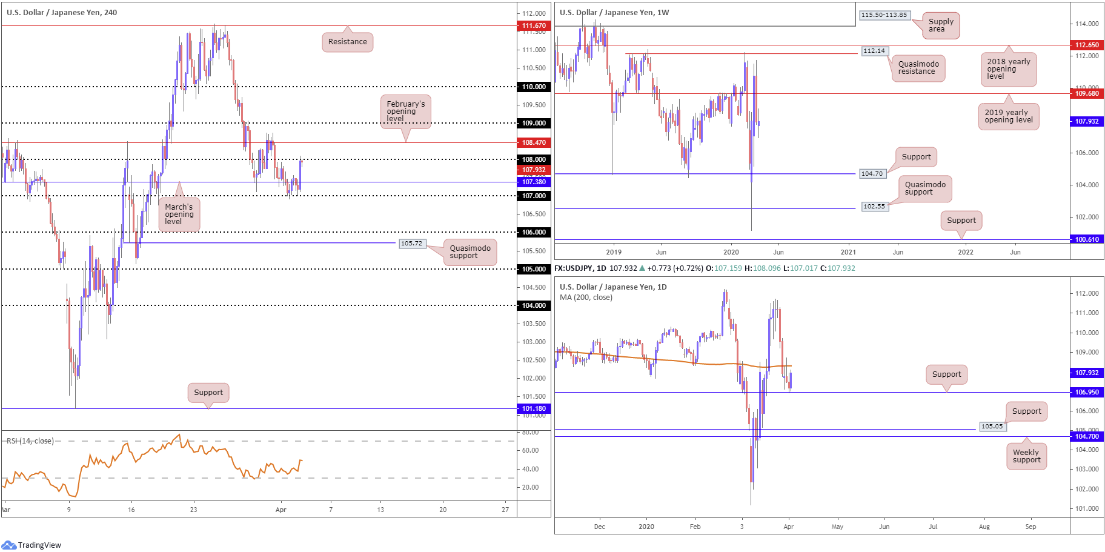Click the March's opening level callout
Viewport: 1105px width, 552px height.
coord(179,214)
